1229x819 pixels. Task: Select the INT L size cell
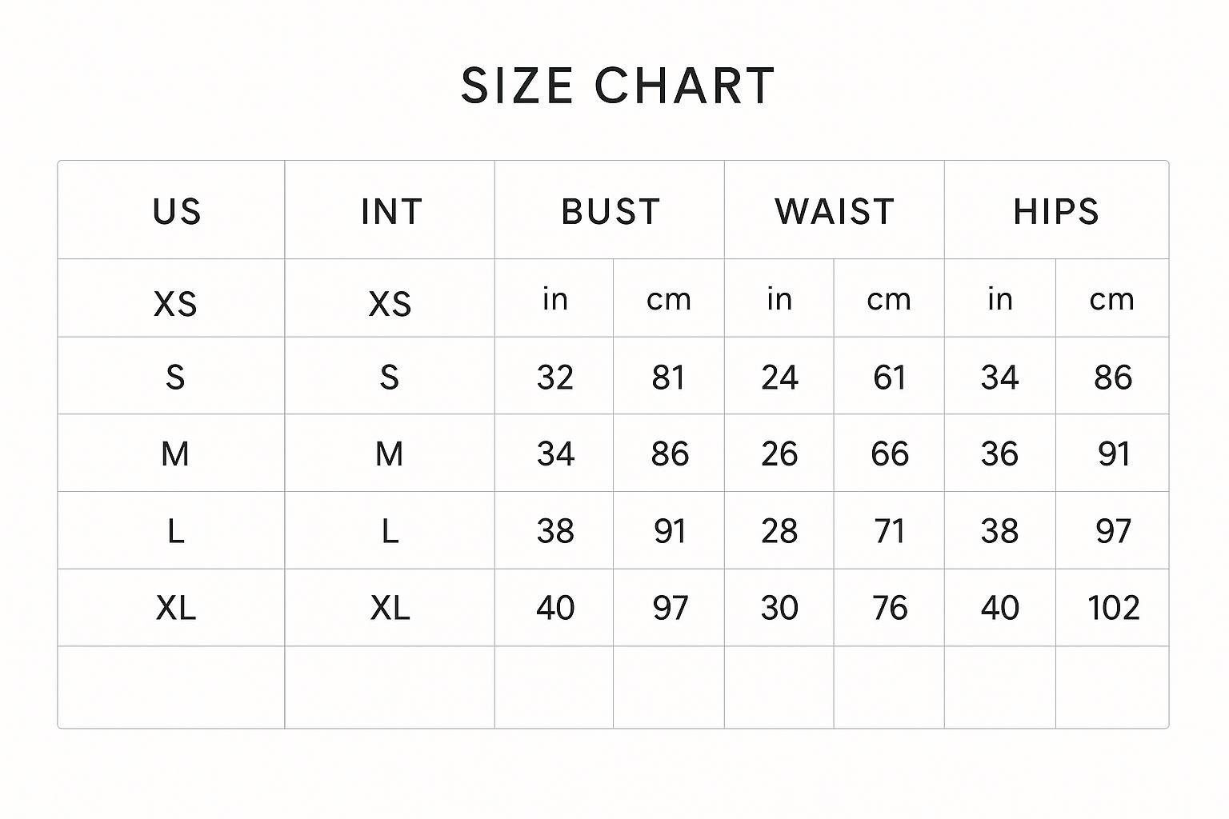tap(390, 531)
